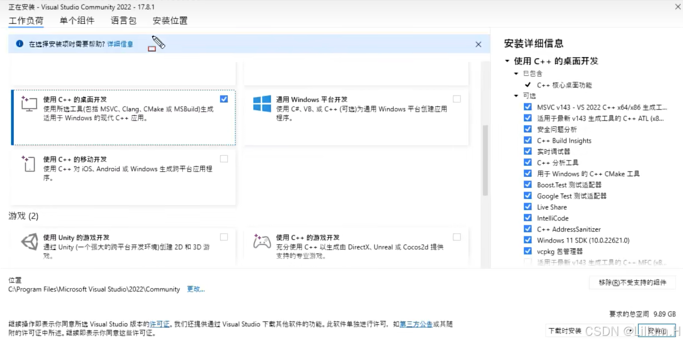The height and width of the screenshot is (342, 683).
Task: Switch to the 安装位置 tab
Action: [x=170, y=21]
